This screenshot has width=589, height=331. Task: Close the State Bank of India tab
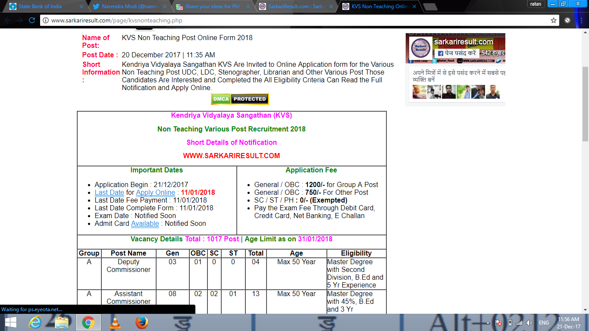(x=81, y=6)
